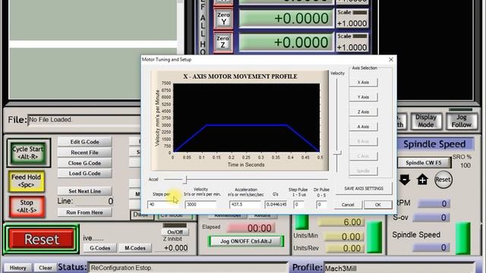This screenshot has height=273, width=486.
Task: Open Edit G-Code
Action: click(84, 142)
